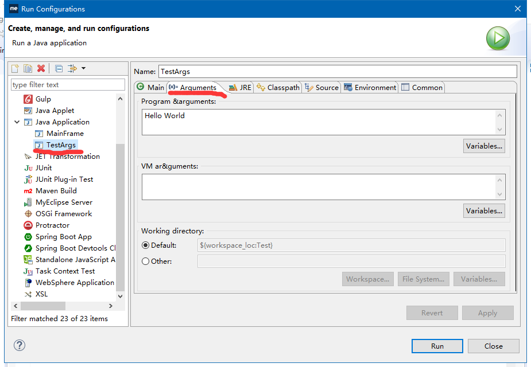The width and height of the screenshot is (531, 367).
Task: Select MainFrame in the configuration tree
Action: [65, 134]
